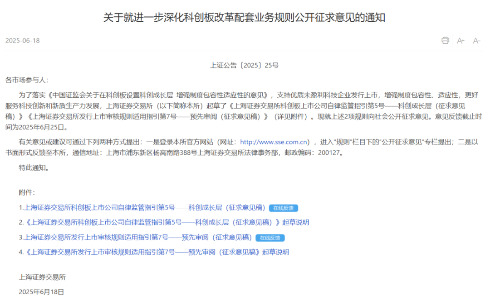Click 在线反馈 button beside attachment 3
The height and width of the screenshot is (296, 490).
point(270,238)
